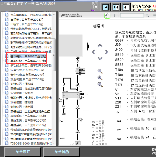Open 倒车摄影系统，自车型年2007起
The image size is (156, 157).
(31, 15)
